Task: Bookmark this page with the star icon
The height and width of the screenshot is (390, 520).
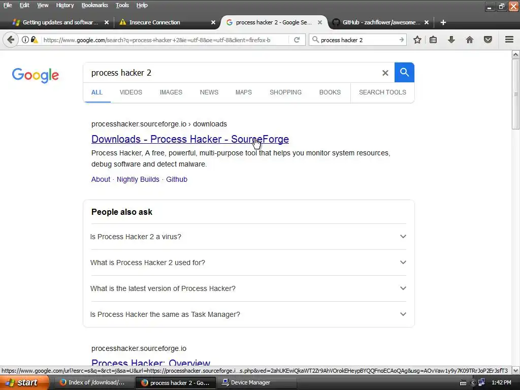Action: [417, 40]
